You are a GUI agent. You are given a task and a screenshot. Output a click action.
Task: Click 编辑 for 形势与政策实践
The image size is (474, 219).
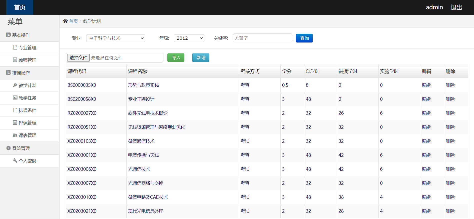click(426, 85)
